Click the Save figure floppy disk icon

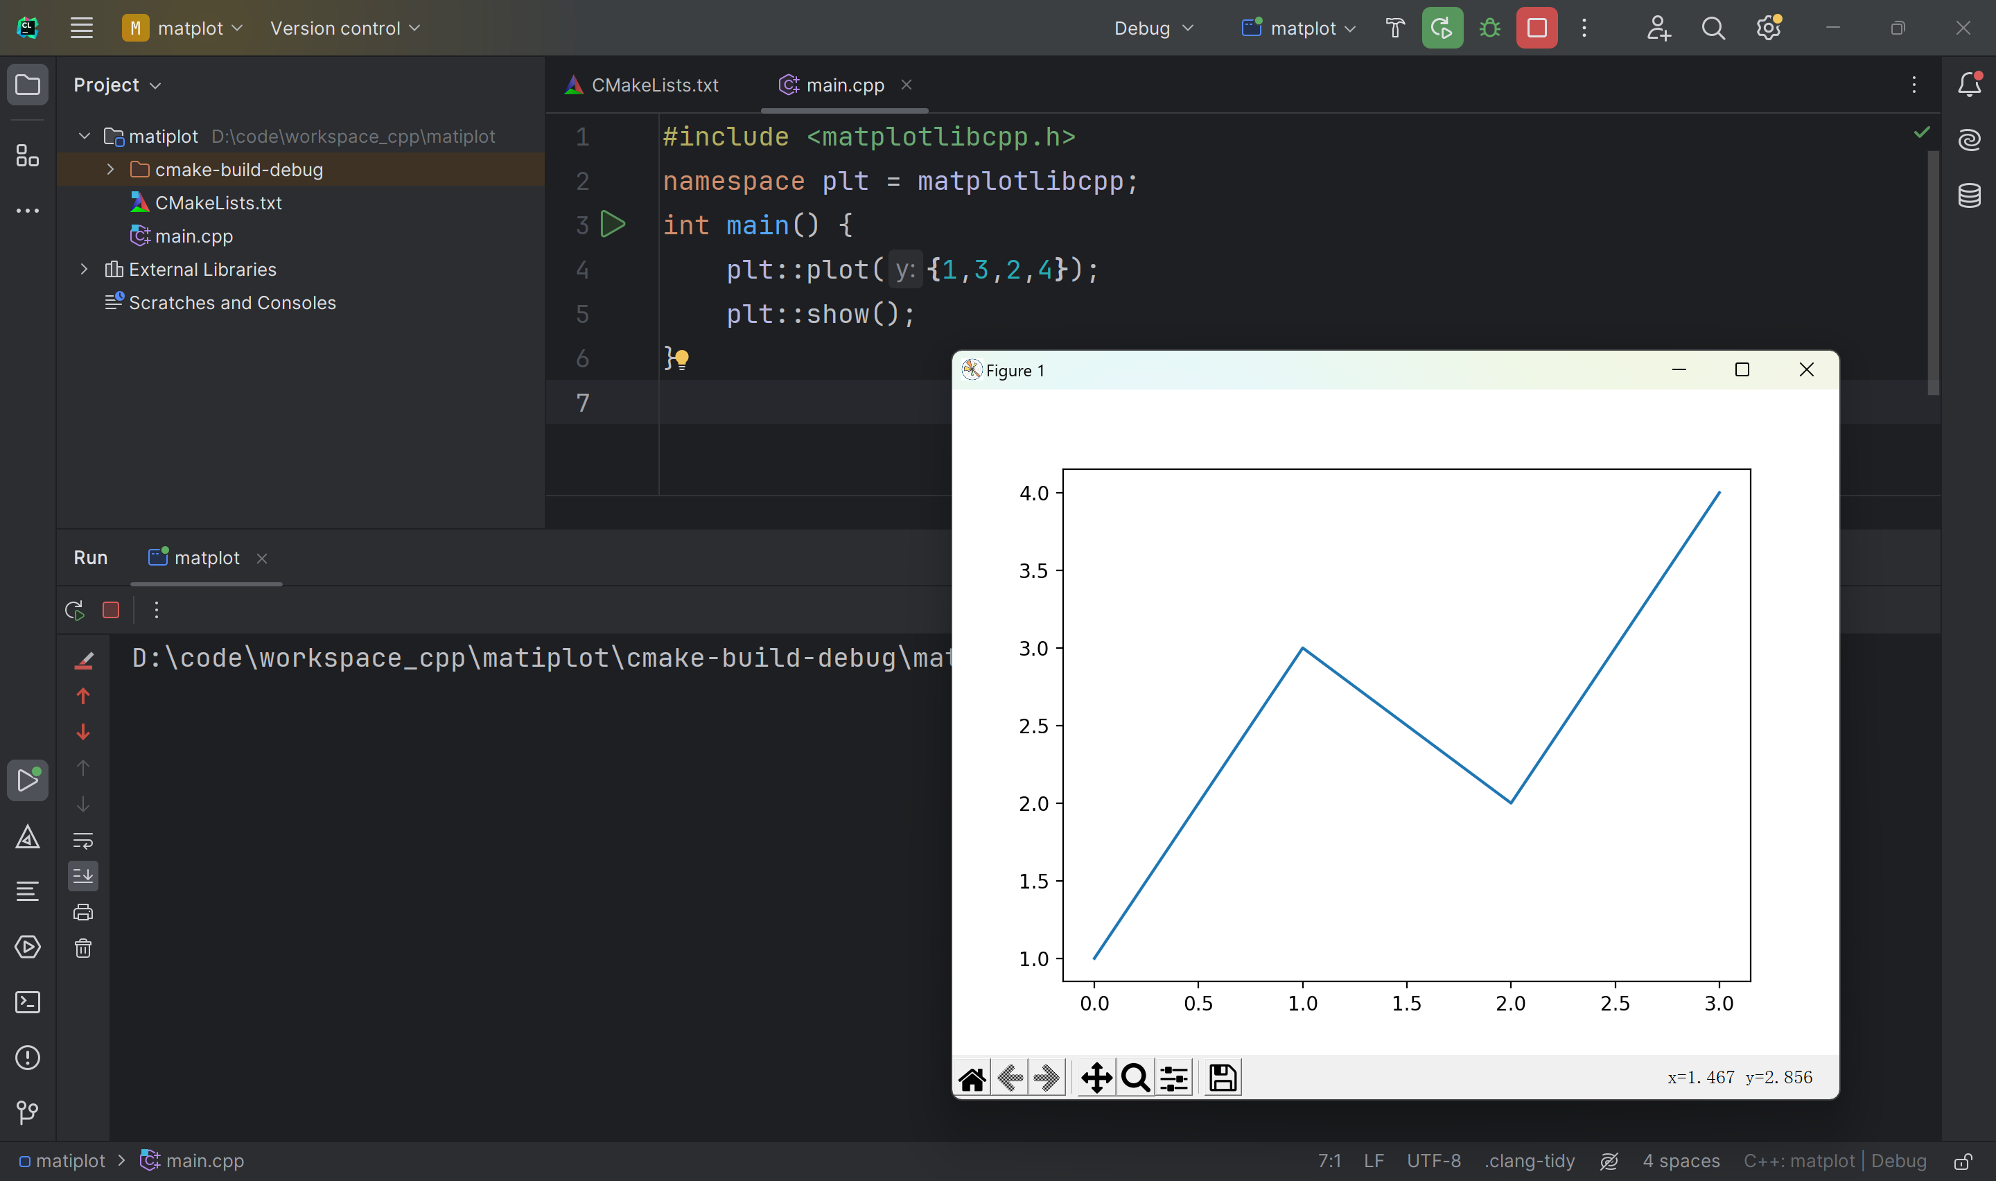(1223, 1078)
